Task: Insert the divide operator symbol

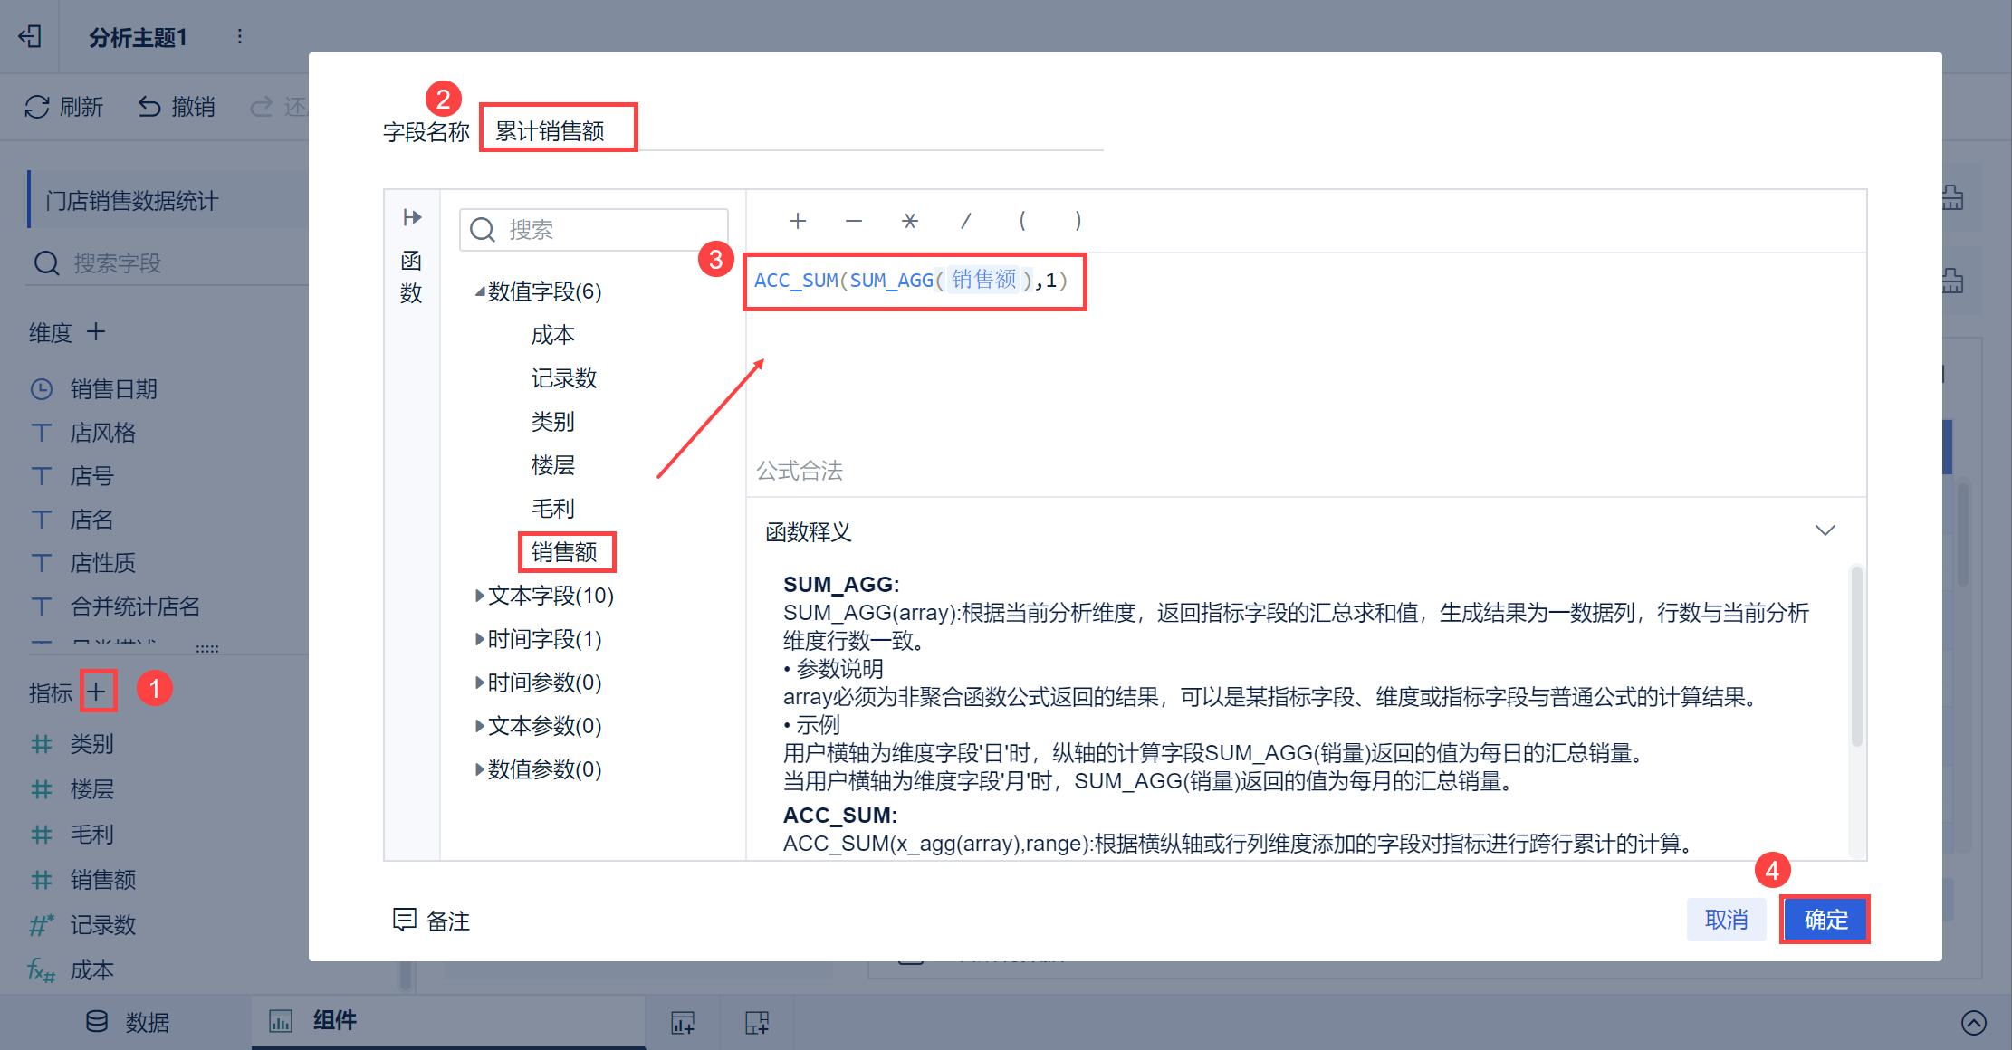Action: click(966, 221)
